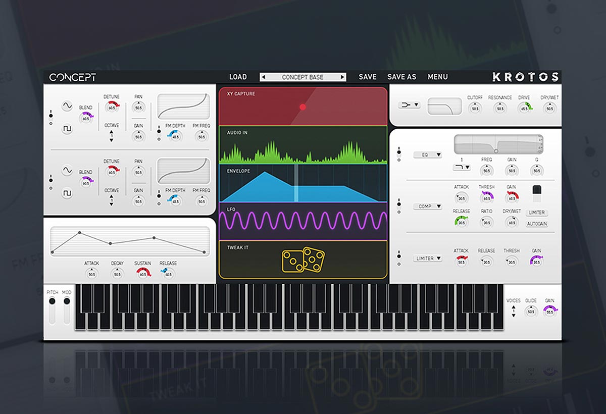Click the MOD wheel slider
Screen dimensions: 606x414
(x=67, y=310)
